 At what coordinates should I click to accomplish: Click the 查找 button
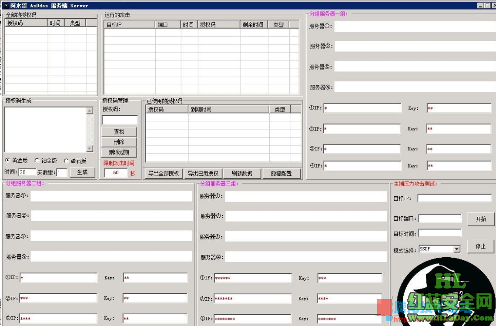click(119, 132)
